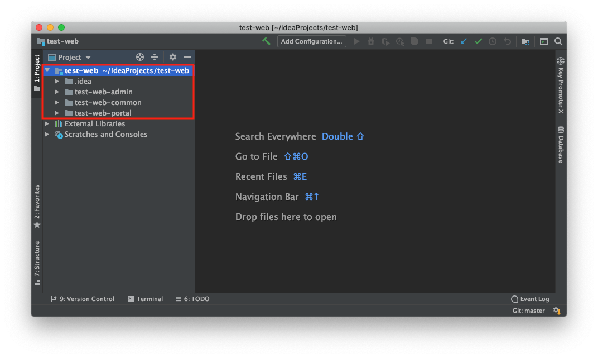Screen dimensions: 598x358
Task: Click the green maximize window button
Action: click(x=61, y=27)
